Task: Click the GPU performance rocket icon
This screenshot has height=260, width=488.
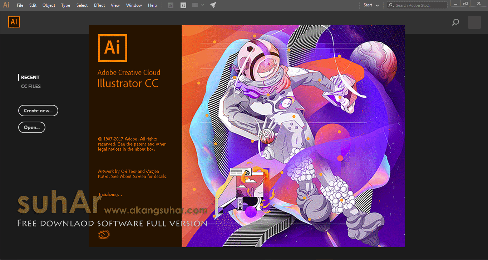Action: (x=213, y=5)
